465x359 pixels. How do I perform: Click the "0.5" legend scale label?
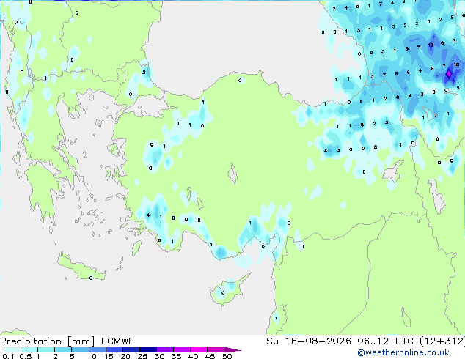pos(25,356)
